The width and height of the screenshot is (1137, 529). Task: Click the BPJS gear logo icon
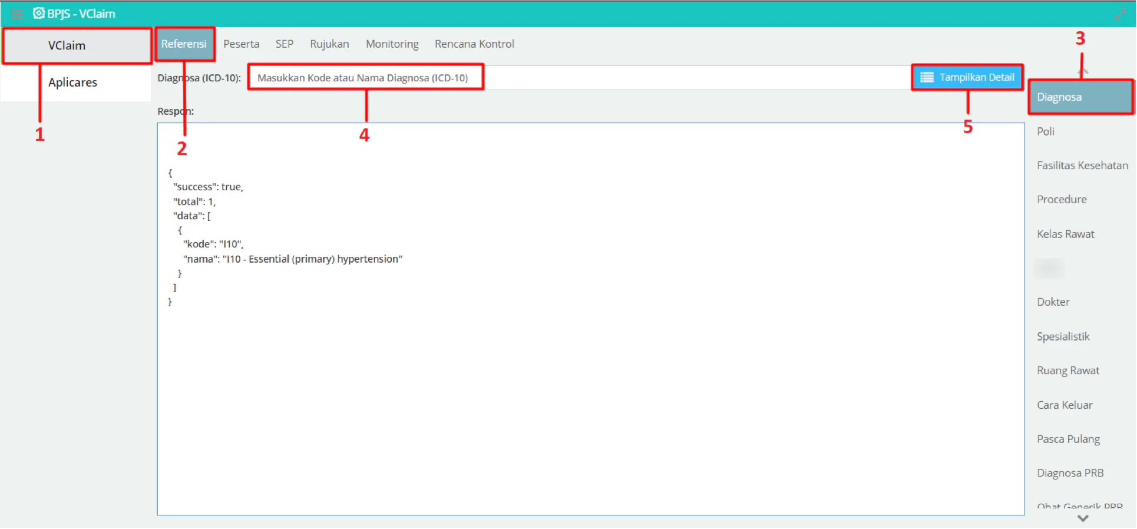pos(38,13)
